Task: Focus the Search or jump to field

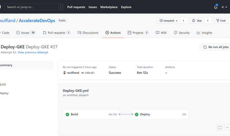Action: (34, 7)
